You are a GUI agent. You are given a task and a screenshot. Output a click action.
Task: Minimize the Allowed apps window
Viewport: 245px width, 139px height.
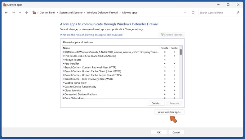pos(218,5)
